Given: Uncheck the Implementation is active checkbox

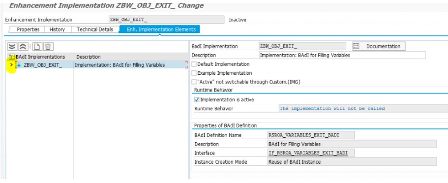Looking at the screenshot, I should [197, 99].
